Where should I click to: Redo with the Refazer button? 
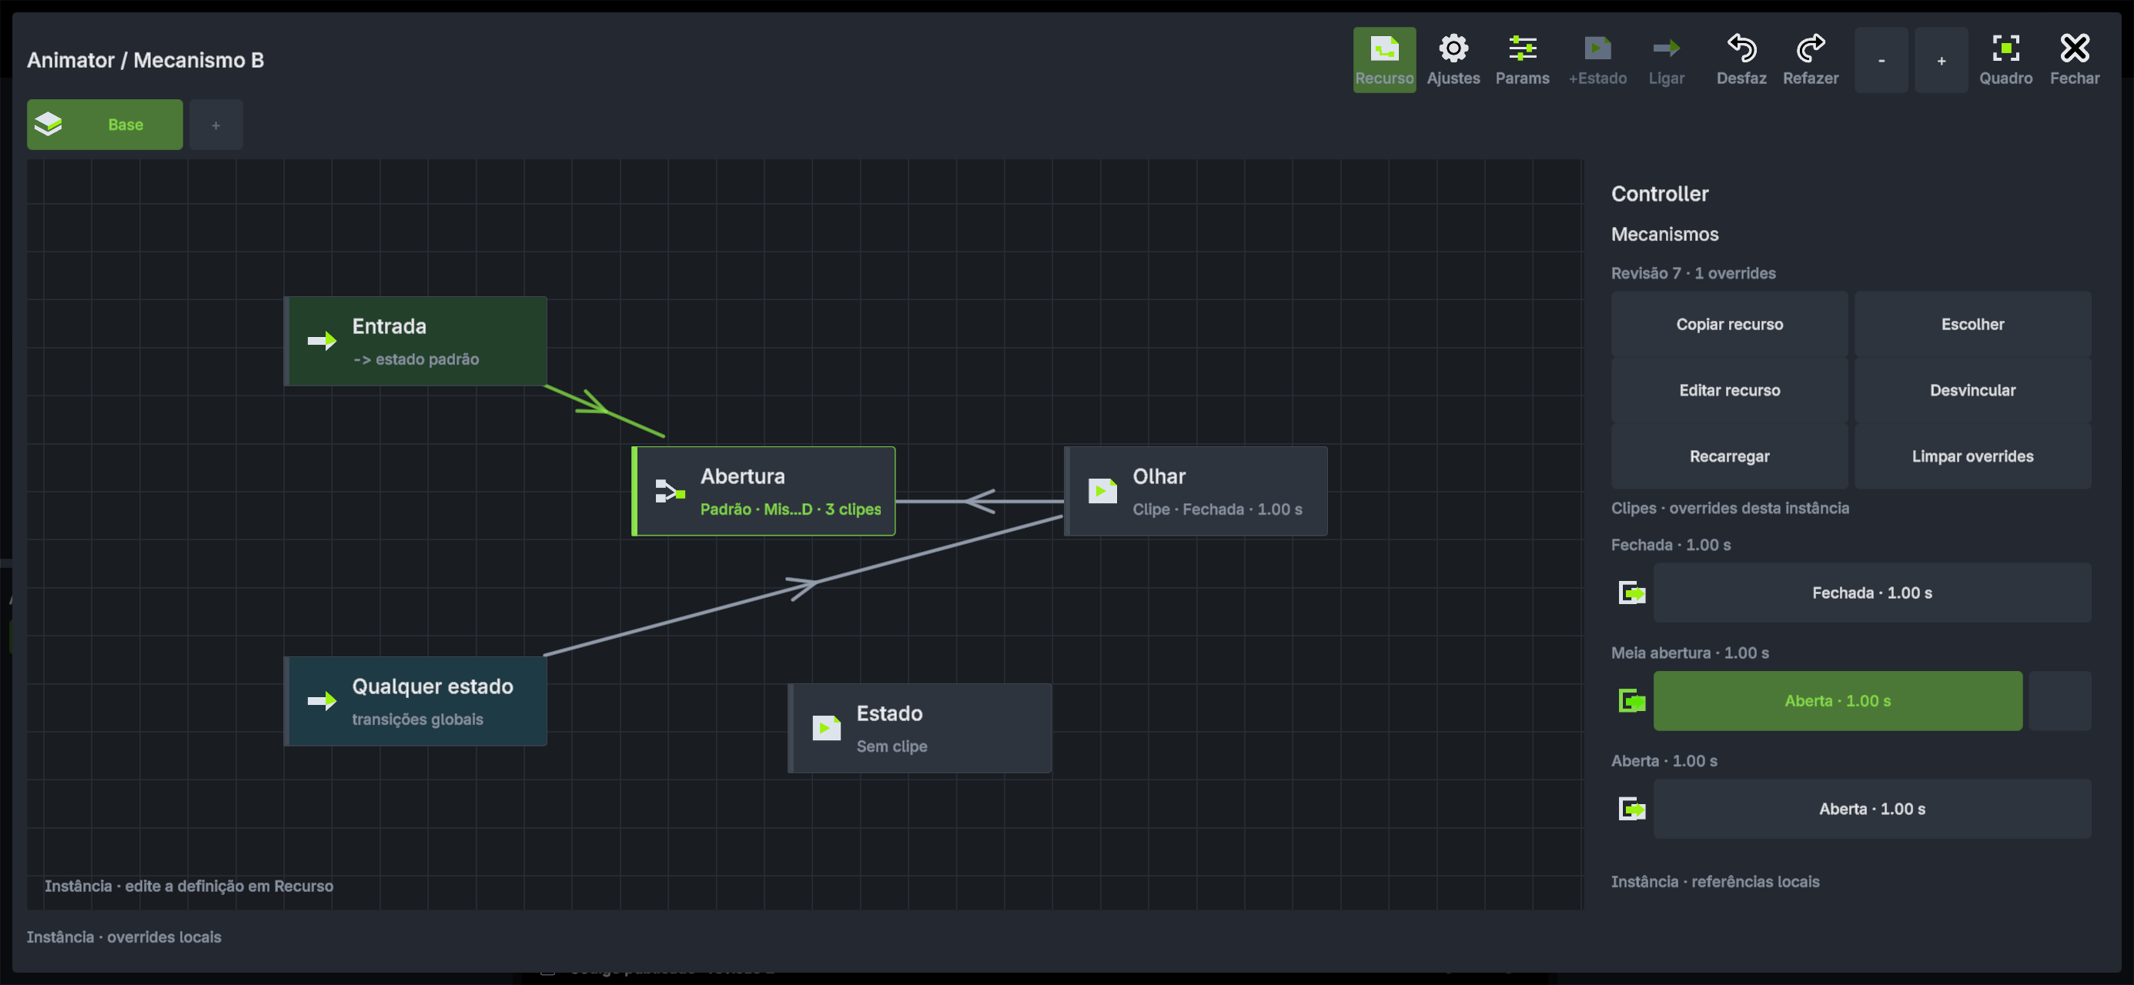1810,60
